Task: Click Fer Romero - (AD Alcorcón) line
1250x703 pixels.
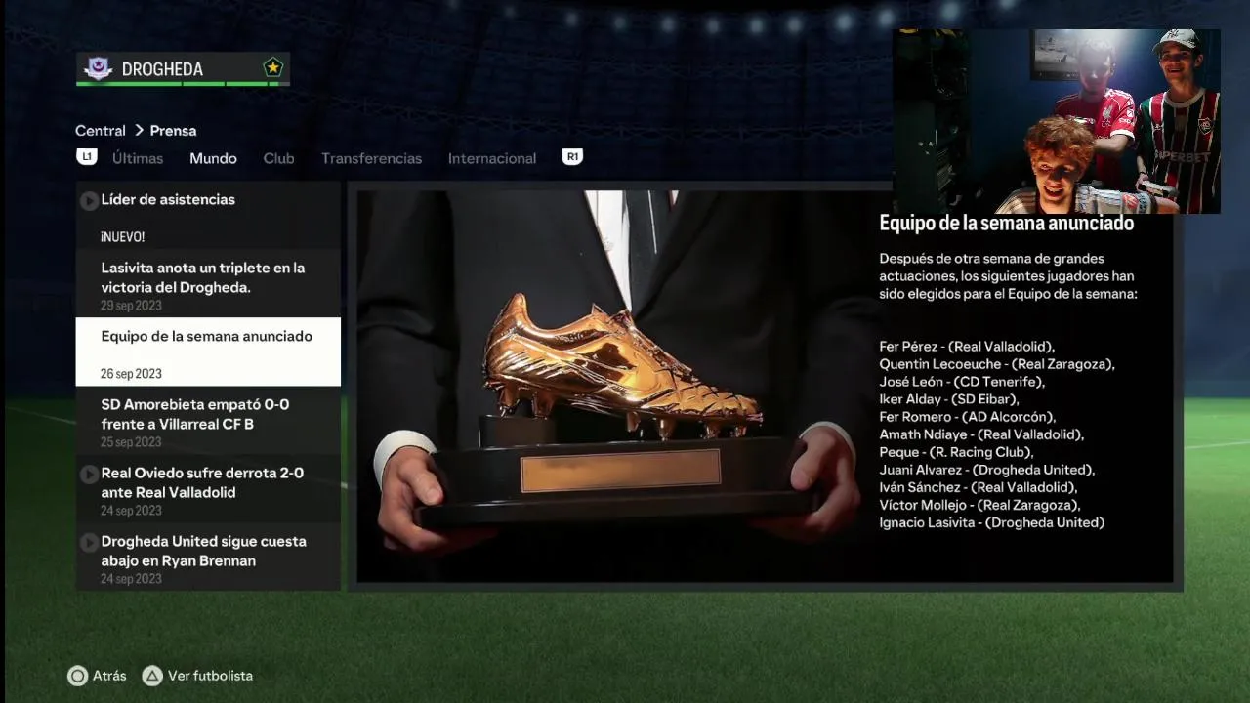Action: tap(968, 417)
